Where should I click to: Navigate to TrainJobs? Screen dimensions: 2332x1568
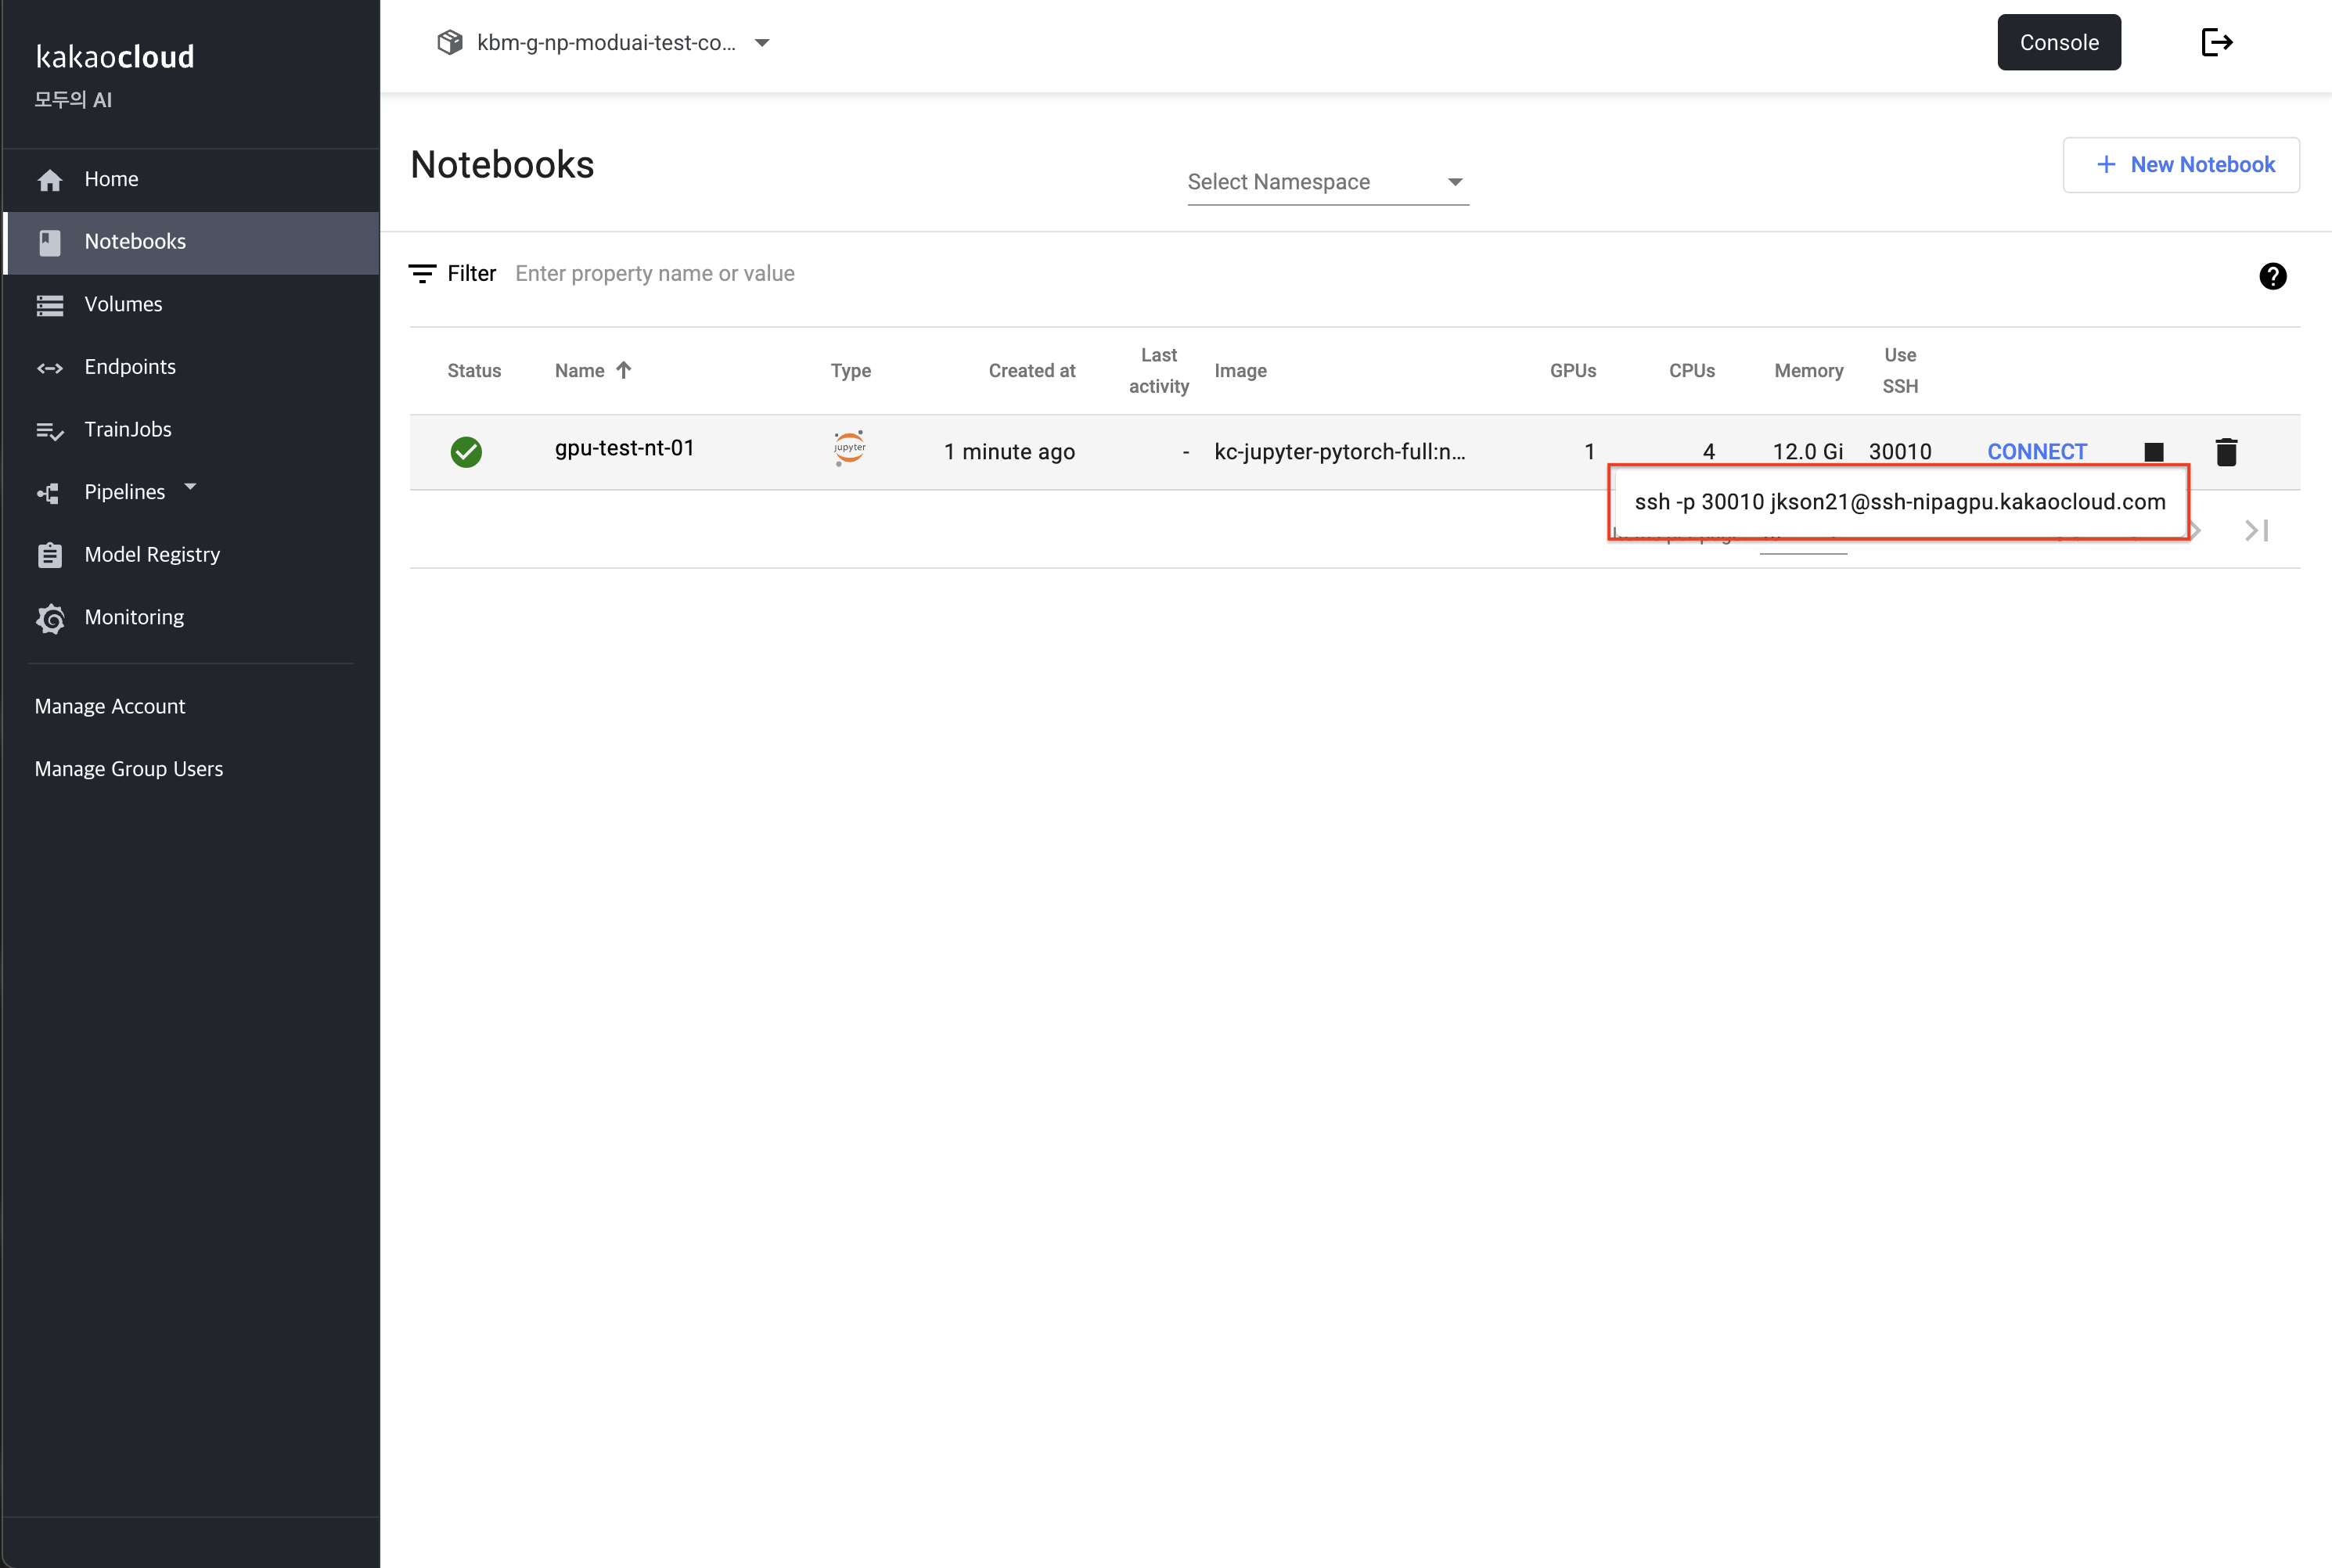191,430
